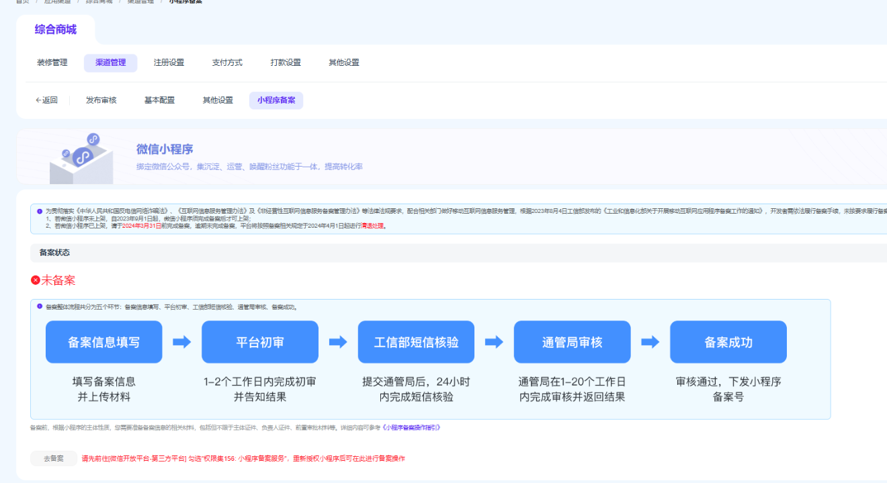Image resolution: width=887 pixels, height=483 pixels.
Task: Switch to the 注册设置 tab
Action: (169, 62)
